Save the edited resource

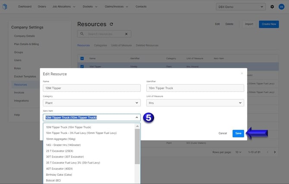[x=238, y=133]
